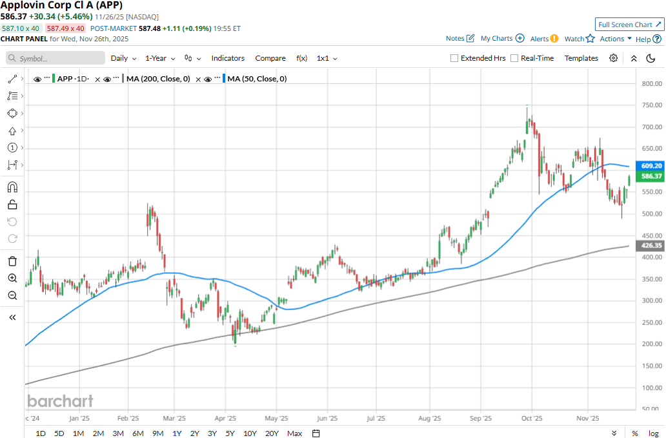Screen dimensions: 666x438
Task: Click the Symbol search input field
Action: 55,58
